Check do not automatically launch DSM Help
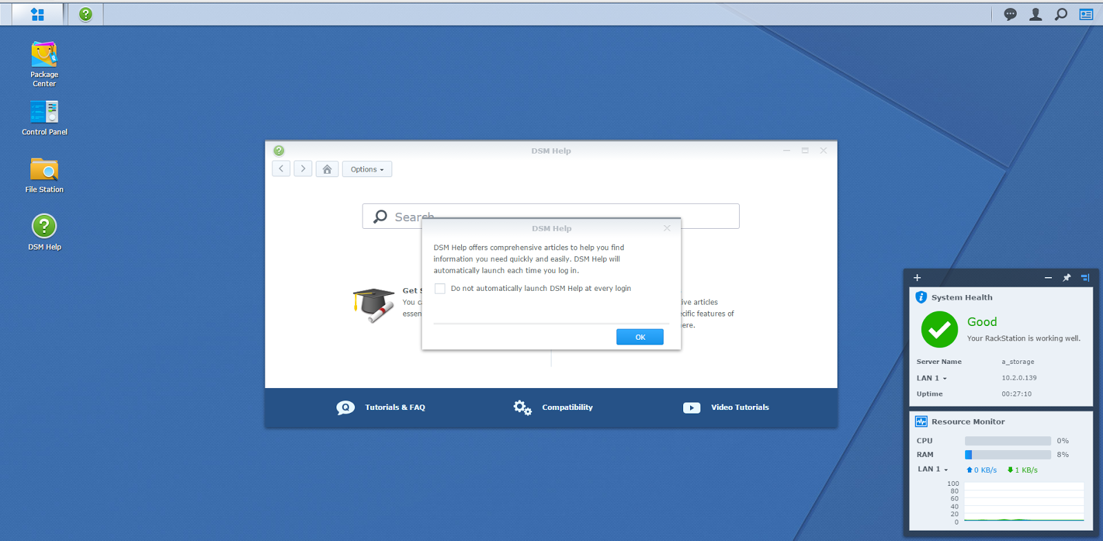1103x541 pixels. 440,288
